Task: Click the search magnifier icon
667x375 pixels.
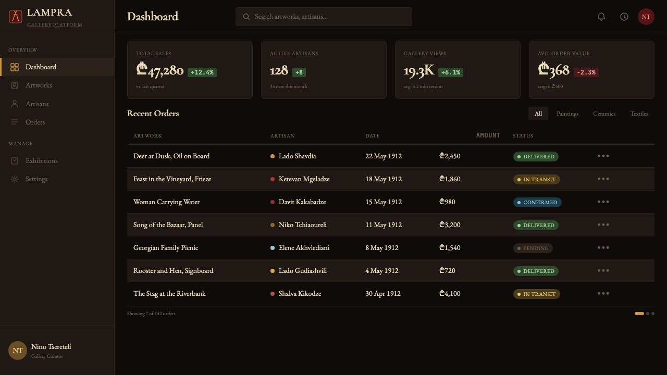Action: [x=247, y=17]
